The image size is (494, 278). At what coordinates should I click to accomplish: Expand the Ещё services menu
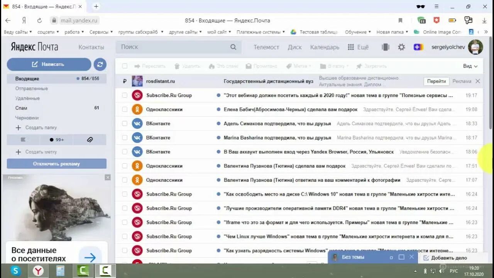point(358,47)
